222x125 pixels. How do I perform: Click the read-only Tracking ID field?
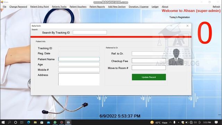[79, 48]
